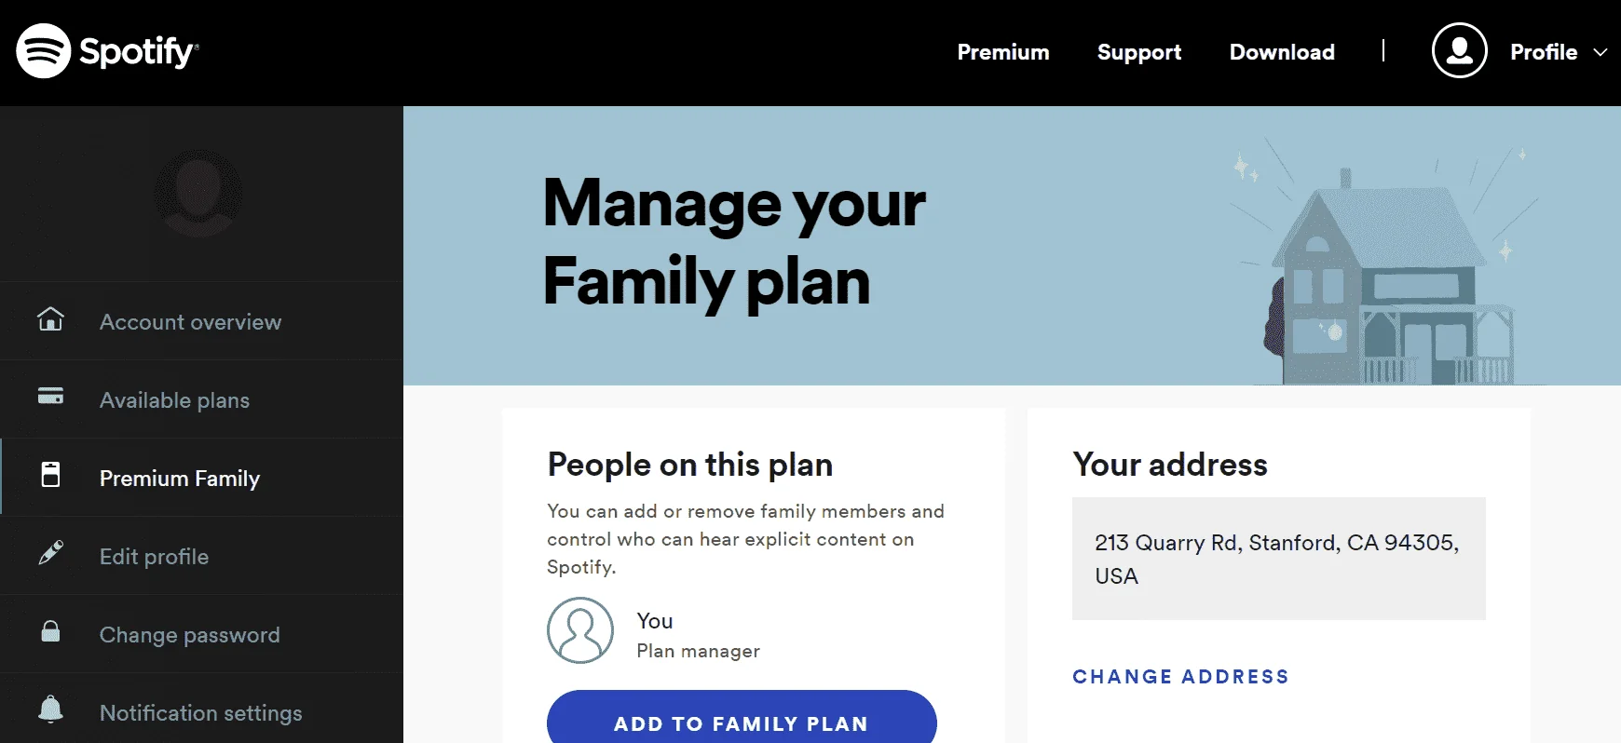The width and height of the screenshot is (1621, 743).
Task: Click the Spotify logo
Action: point(107,51)
